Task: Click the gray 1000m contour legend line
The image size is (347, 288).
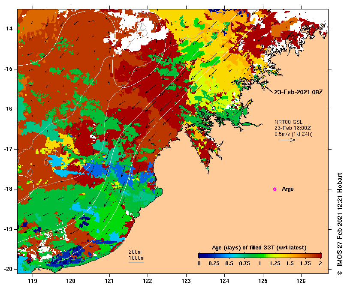Action: tap(136, 263)
